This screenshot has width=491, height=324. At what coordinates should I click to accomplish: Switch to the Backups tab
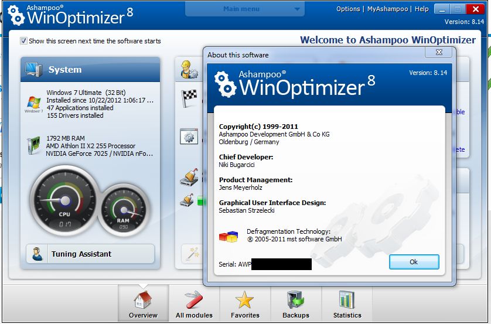click(x=296, y=303)
